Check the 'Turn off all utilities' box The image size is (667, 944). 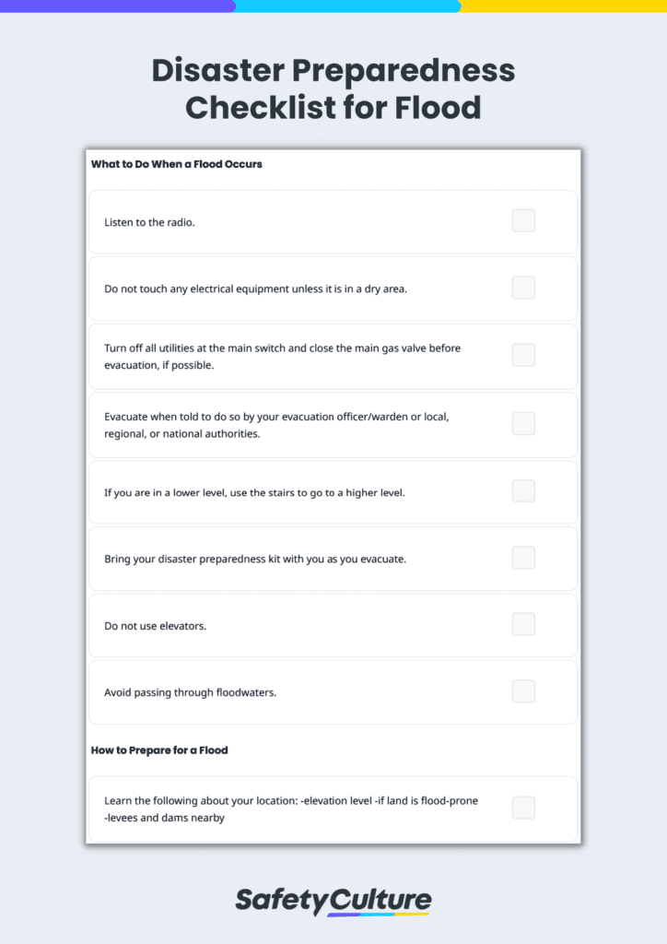pyautogui.click(x=523, y=355)
